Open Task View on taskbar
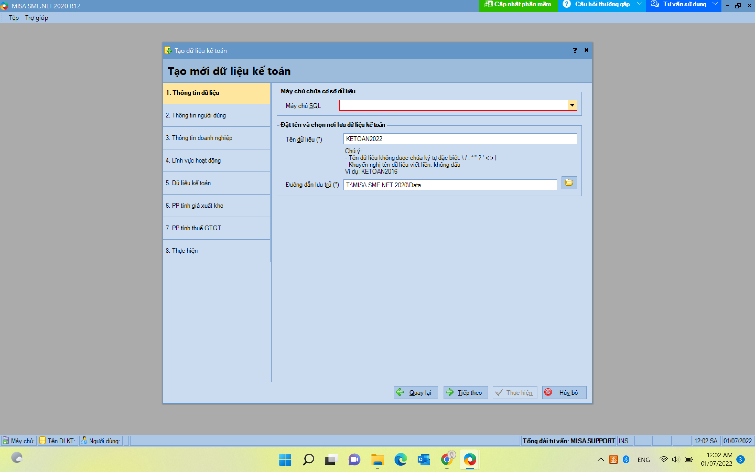755x472 pixels. 331,459
